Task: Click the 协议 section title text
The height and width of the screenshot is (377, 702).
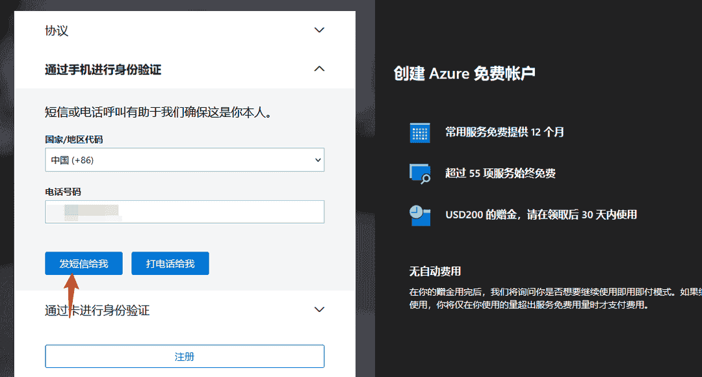Action: click(57, 31)
